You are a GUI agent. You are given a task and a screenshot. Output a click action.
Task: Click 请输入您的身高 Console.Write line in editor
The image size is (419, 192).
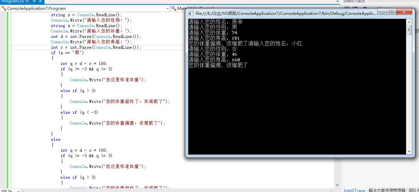tap(91, 42)
